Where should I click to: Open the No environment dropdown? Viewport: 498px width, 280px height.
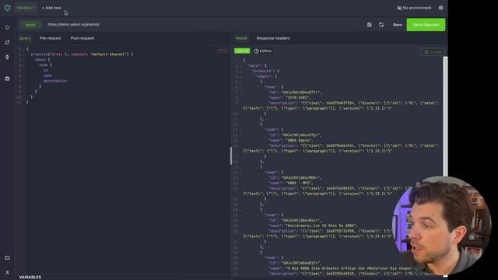tap(414, 8)
